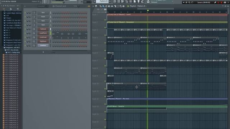This screenshot has height=129, width=230.
Task: Mute playlist Track 4 green dot
Action: [105, 43]
